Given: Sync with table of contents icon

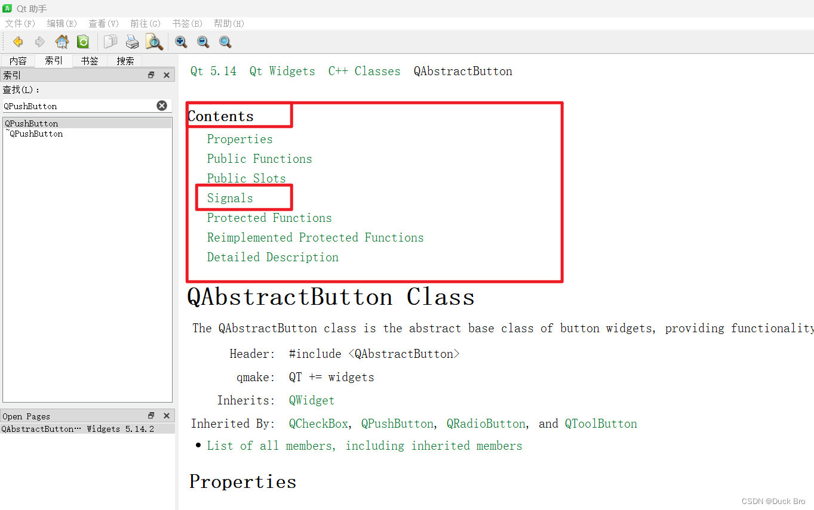Looking at the screenshot, I should [83, 42].
